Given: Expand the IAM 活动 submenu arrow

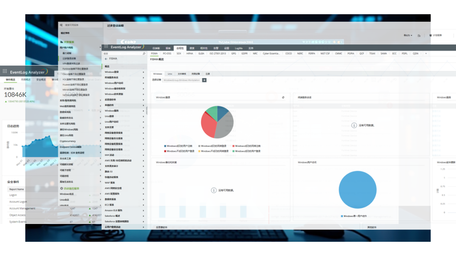Looking at the screenshot, I should (143, 155).
